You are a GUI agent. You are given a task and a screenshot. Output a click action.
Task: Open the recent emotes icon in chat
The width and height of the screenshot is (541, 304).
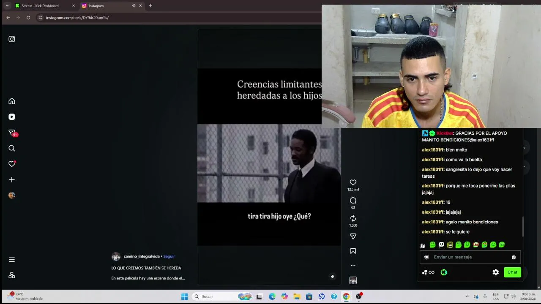click(423, 245)
